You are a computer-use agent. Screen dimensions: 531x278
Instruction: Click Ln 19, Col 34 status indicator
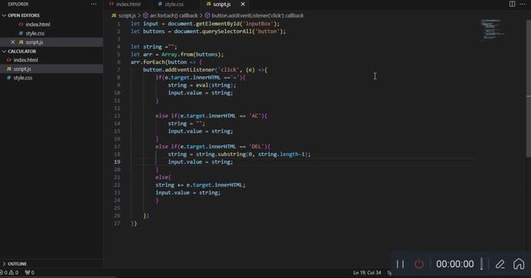367,273
